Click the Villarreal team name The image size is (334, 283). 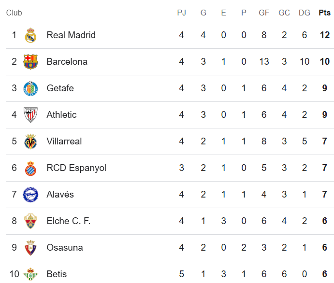click(64, 141)
